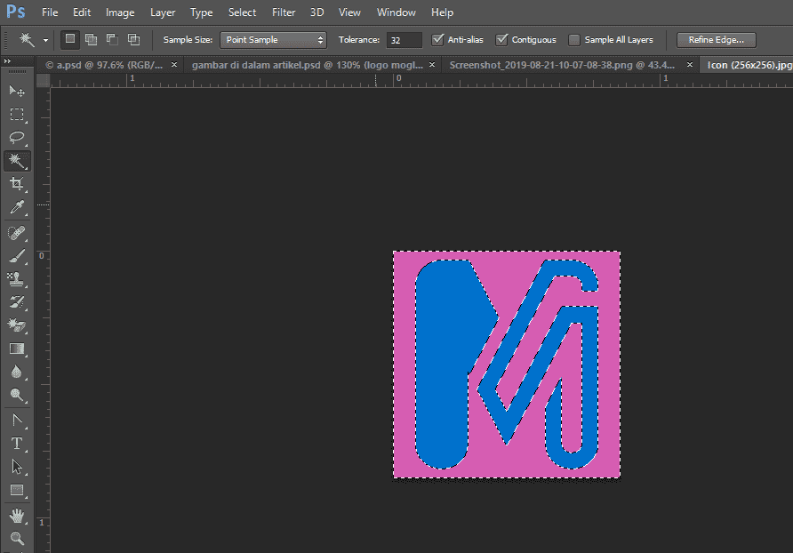Open the View menu

tap(349, 12)
